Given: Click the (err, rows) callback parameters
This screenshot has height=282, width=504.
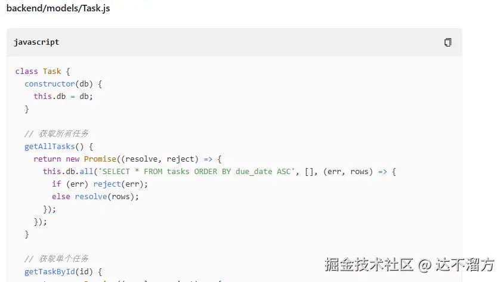Looking at the screenshot, I should 348,172.
